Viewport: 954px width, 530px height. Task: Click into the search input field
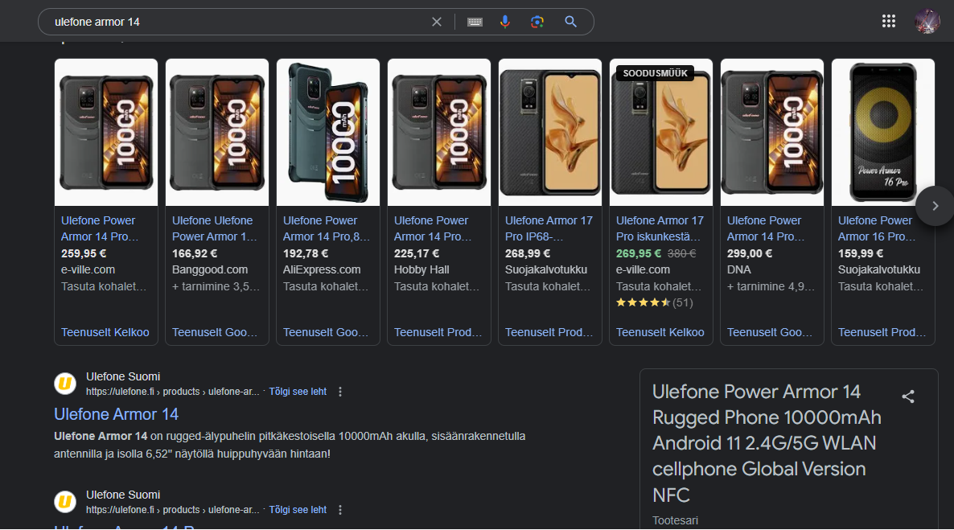(233, 22)
